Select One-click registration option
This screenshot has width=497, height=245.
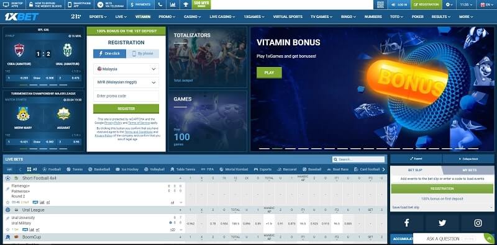click(x=109, y=53)
